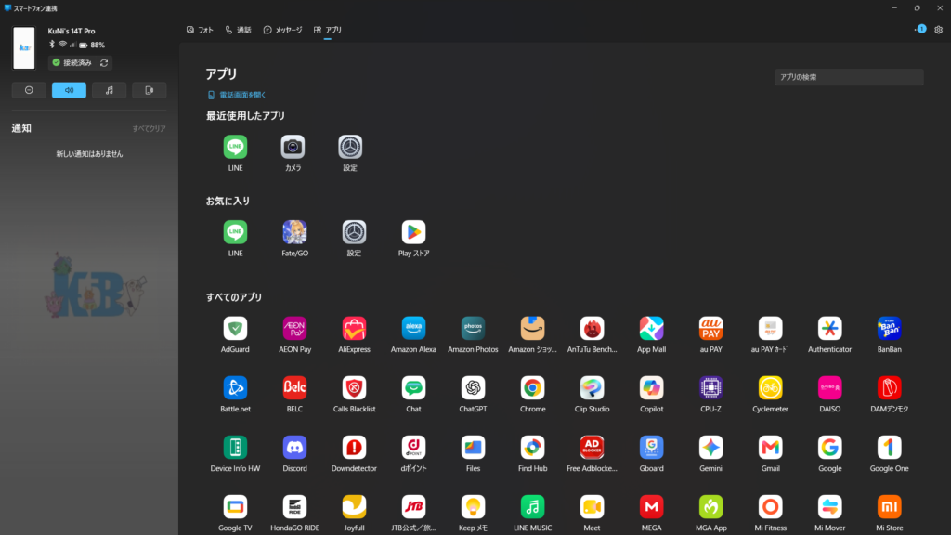This screenshot has width=951, height=535.
Task: Open dポイント app icon
Action: 413,447
